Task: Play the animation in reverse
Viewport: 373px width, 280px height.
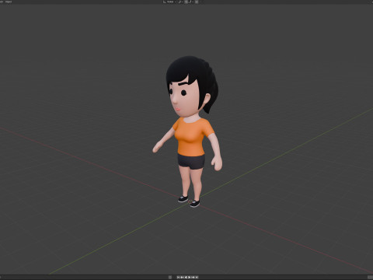Action: point(186,278)
